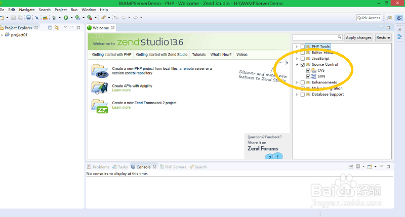Switch to the PHP Servers tab
Screen dimensions: 405x217
tap(173, 167)
